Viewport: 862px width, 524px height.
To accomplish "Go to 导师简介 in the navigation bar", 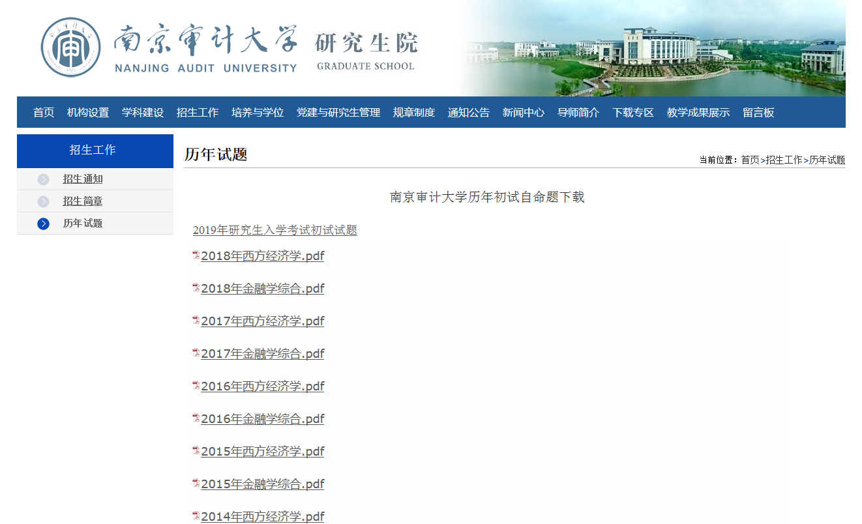I will click(x=578, y=113).
